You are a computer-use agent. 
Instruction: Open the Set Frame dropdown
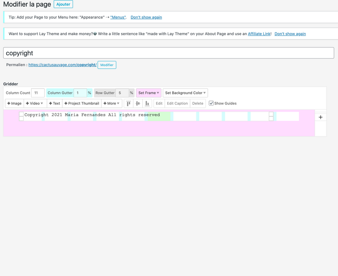click(149, 93)
